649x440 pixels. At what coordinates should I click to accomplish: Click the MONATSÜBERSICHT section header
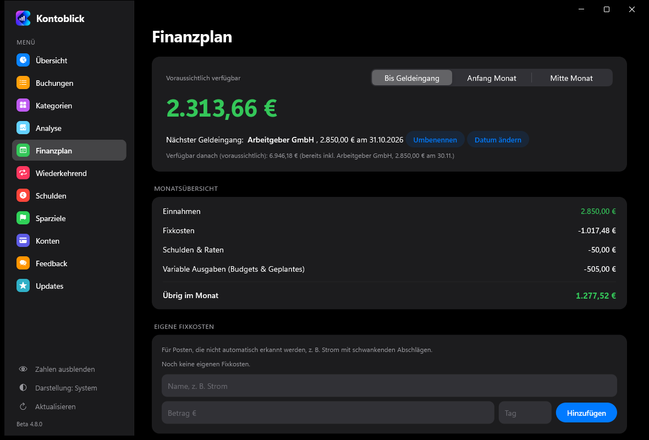pyautogui.click(x=186, y=188)
